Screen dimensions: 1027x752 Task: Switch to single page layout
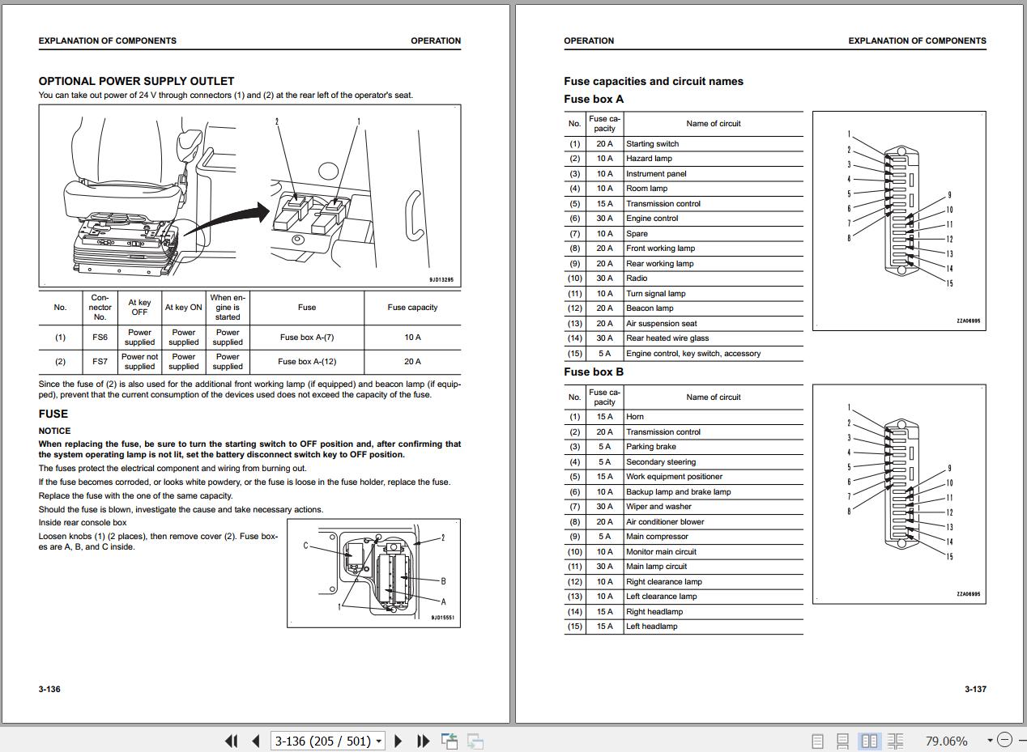[817, 741]
